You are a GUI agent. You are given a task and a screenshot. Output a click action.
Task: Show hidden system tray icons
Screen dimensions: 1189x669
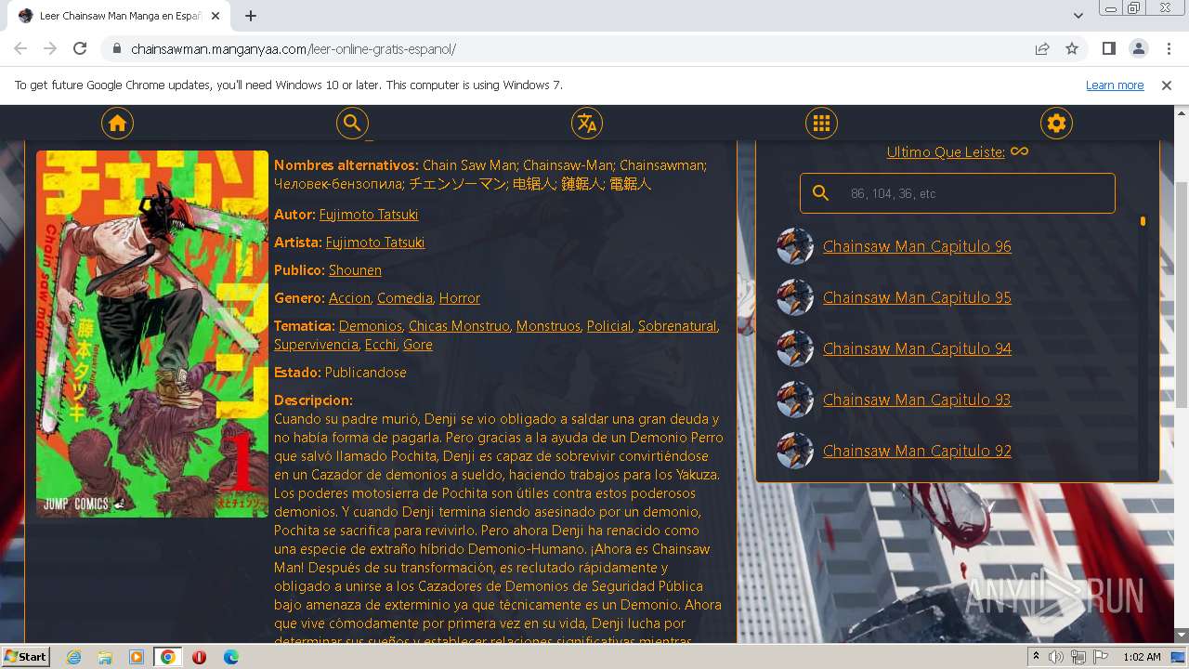click(1037, 657)
